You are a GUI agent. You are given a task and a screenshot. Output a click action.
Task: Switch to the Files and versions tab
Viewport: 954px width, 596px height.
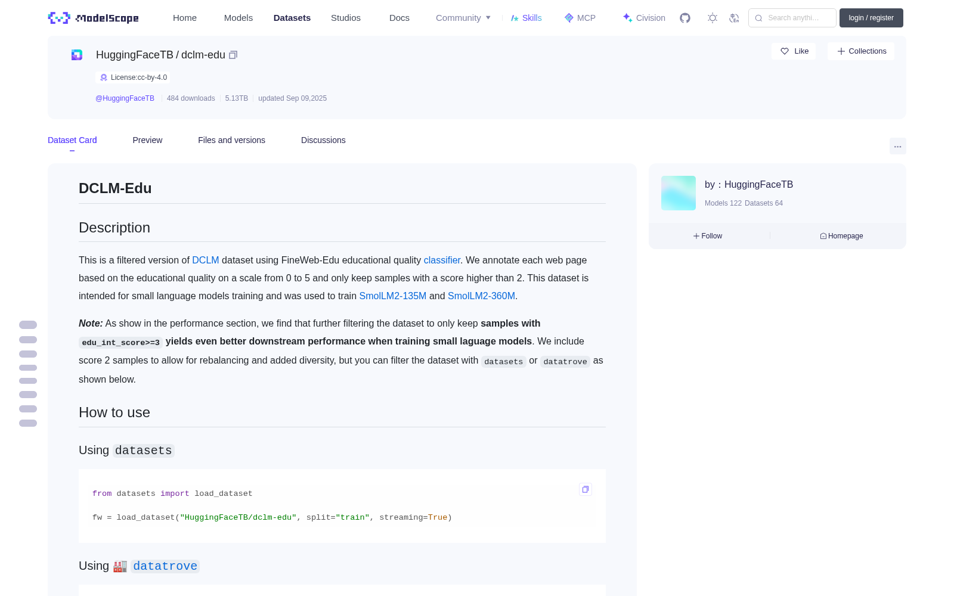click(231, 140)
